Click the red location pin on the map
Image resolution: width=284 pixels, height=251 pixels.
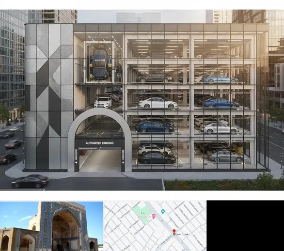tap(174, 231)
